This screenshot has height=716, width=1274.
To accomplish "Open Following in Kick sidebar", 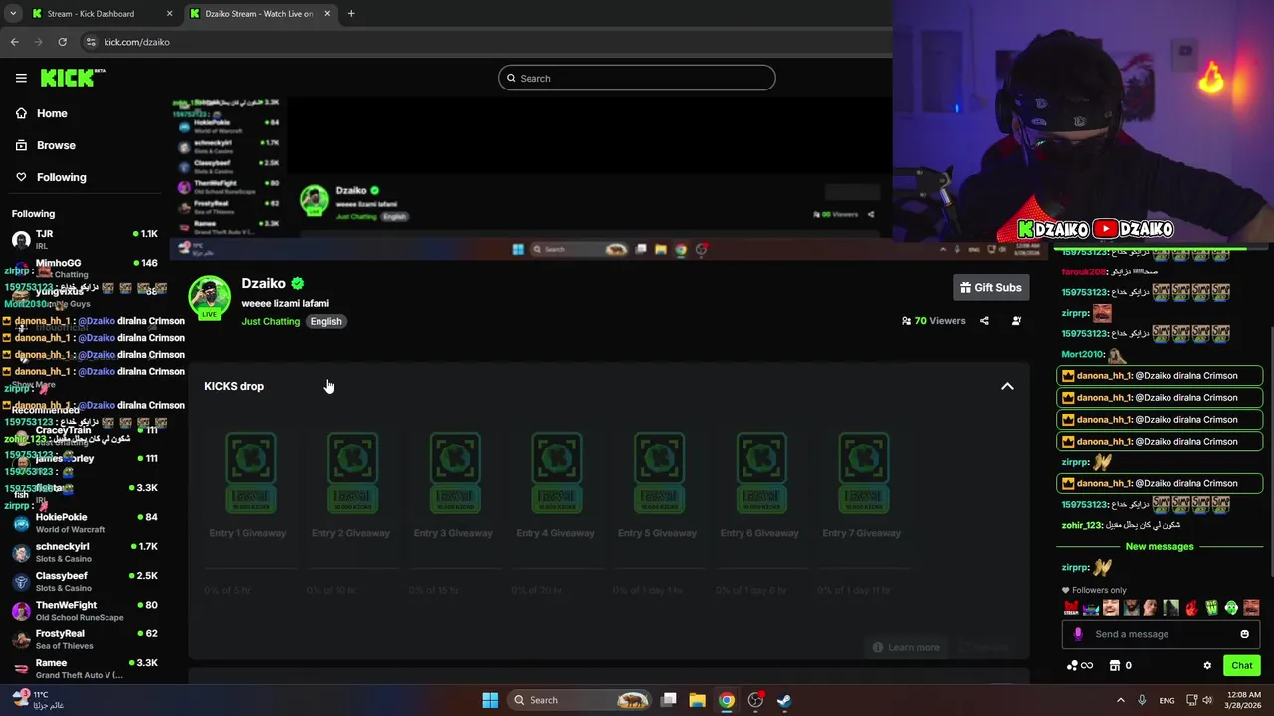I will click(x=50, y=177).
